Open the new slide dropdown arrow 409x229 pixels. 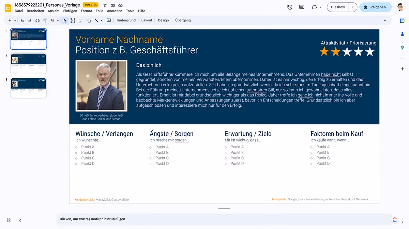(15, 20)
